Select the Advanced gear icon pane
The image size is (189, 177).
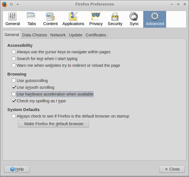click(x=155, y=17)
